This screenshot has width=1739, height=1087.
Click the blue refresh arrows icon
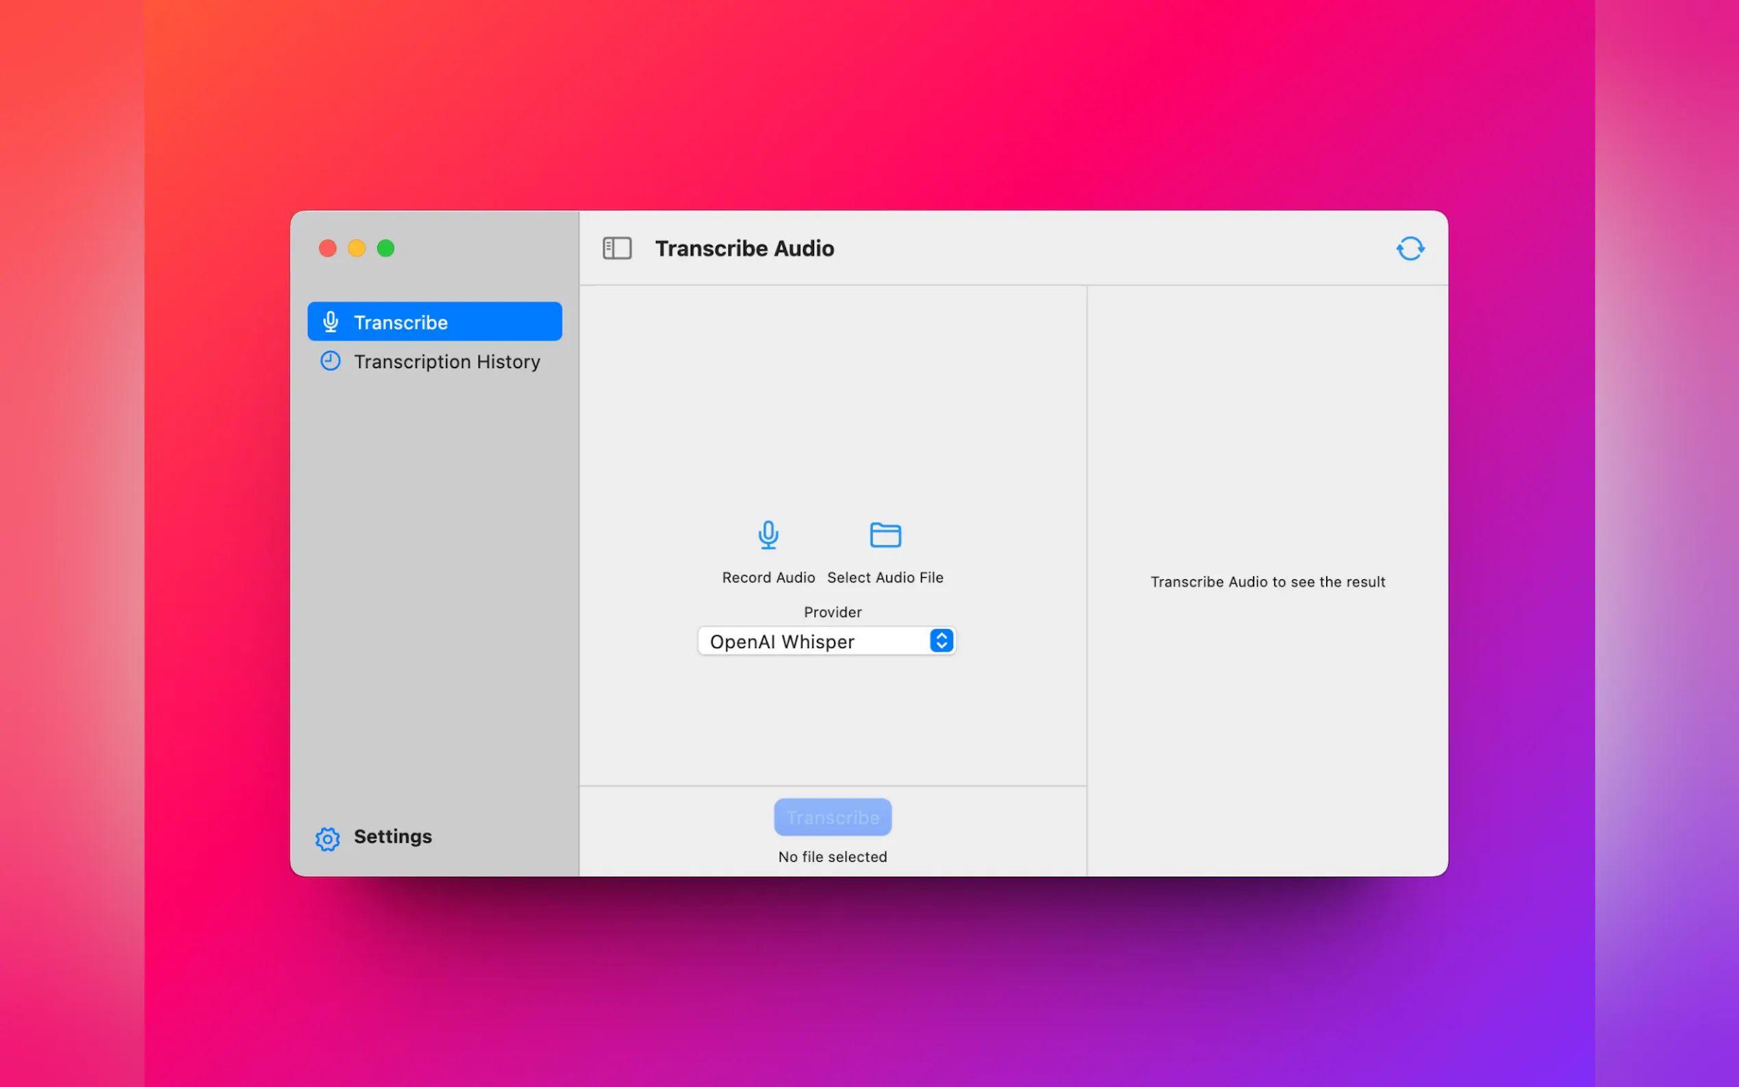(1410, 248)
